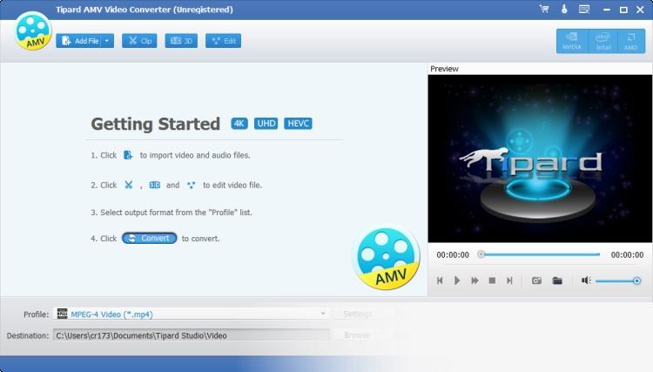Screen dimensions: 653x372
Task: Toggle AMD acceleration
Action: [631, 41]
